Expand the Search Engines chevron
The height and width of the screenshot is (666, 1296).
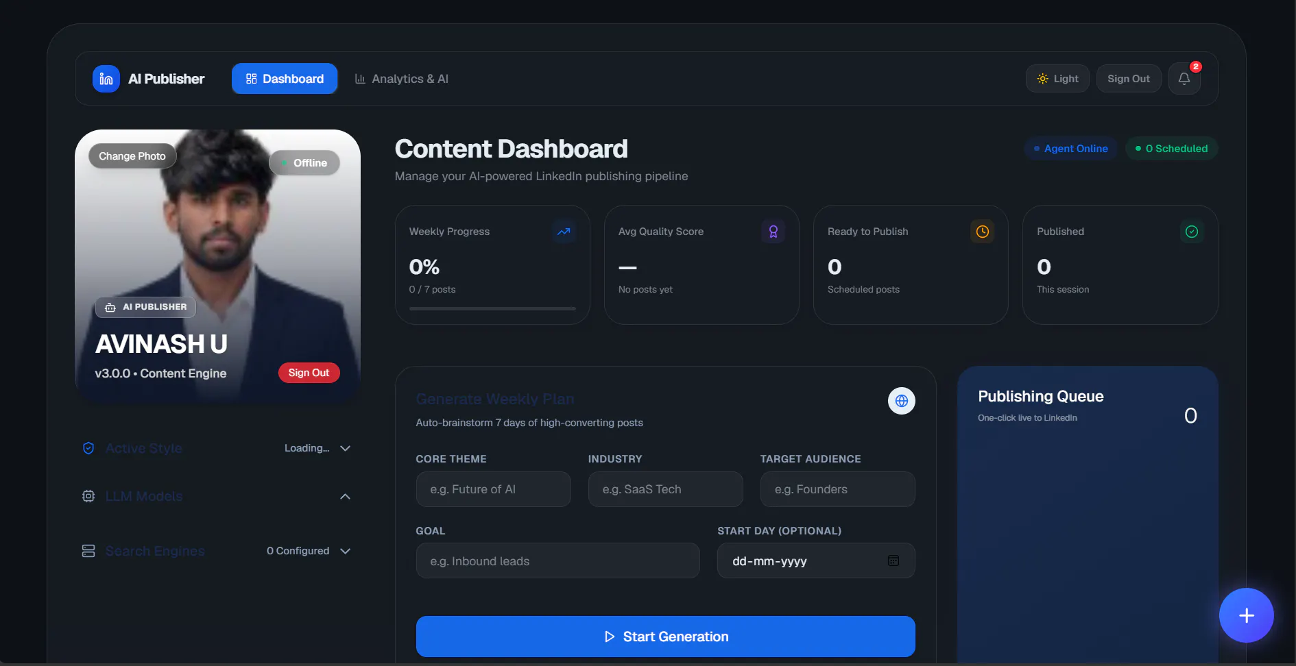coord(346,551)
